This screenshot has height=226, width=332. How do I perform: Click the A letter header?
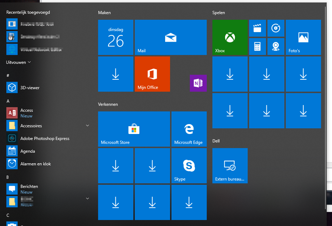pos(8,101)
